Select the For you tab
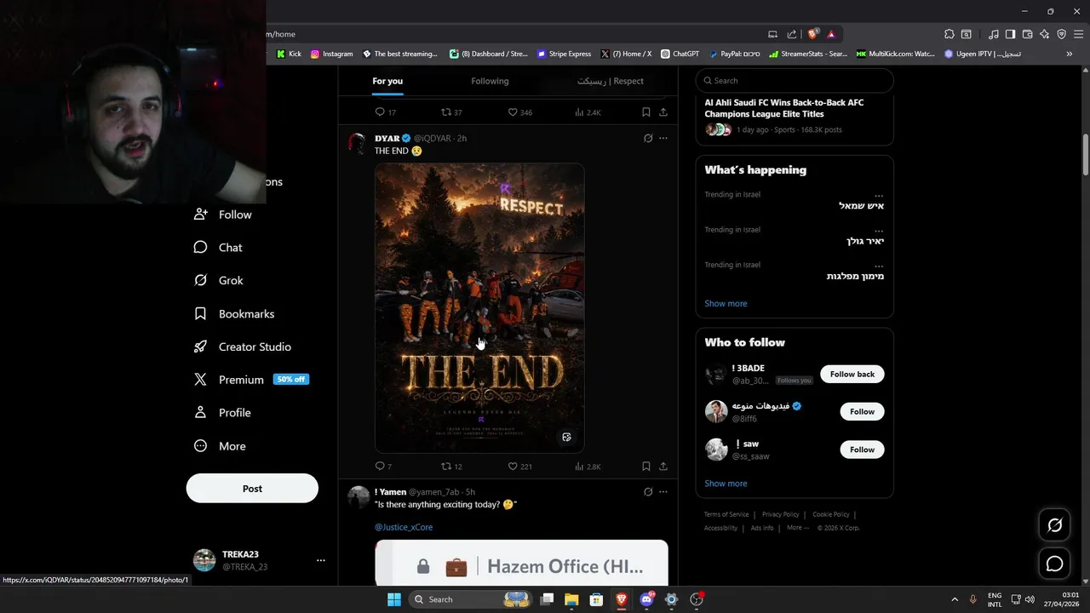 point(387,81)
